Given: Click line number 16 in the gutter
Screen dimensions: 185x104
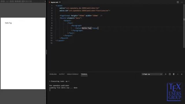Looking at the screenshot, I should point(51,43).
